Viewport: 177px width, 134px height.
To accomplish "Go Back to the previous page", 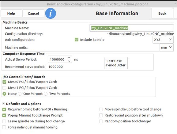I will click(162, 13).
